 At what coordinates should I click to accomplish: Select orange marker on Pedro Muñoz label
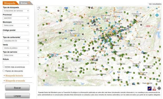click(147, 83)
